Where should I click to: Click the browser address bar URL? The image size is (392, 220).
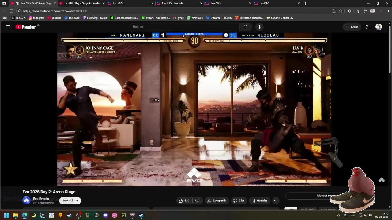pos(55,11)
